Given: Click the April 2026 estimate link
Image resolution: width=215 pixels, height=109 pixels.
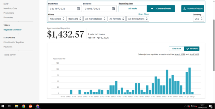Looking at the screenshot, I should [x=194, y=54].
